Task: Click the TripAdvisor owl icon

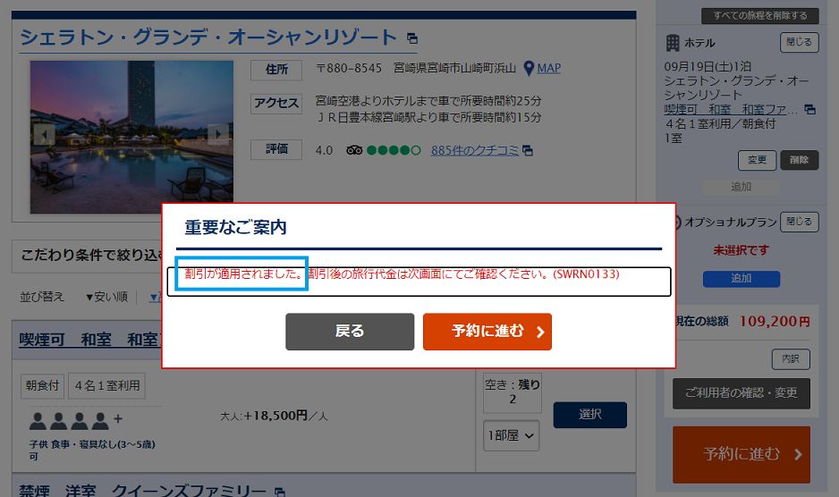Action: [x=354, y=150]
